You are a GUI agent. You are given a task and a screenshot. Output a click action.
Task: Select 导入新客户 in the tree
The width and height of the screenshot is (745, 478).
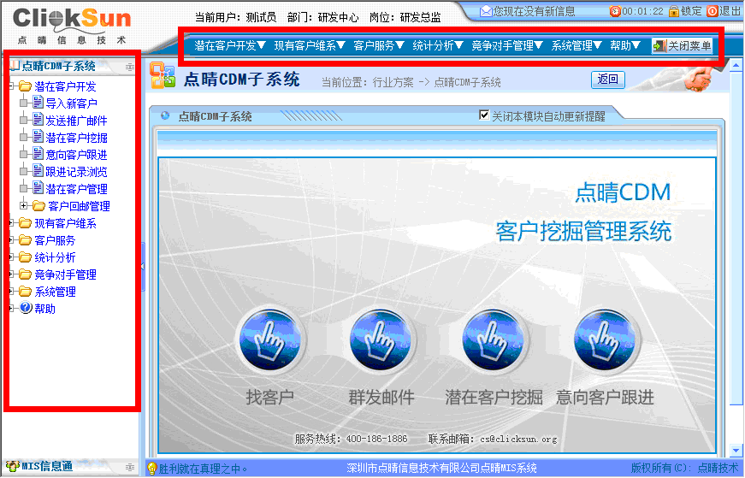coord(71,103)
